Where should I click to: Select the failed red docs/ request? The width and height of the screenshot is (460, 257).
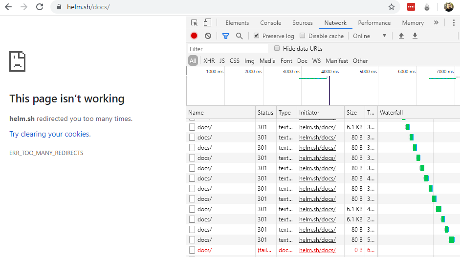[204, 250]
